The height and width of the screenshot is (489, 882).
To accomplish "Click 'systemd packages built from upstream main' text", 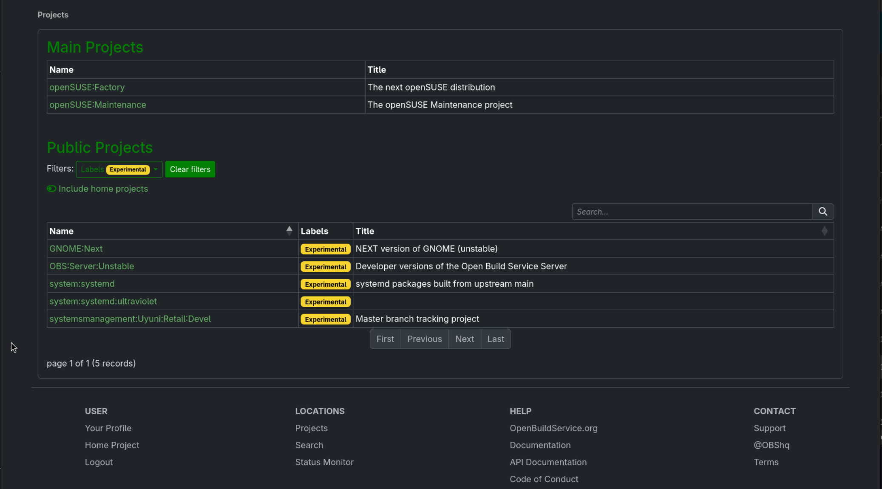I will point(444,283).
